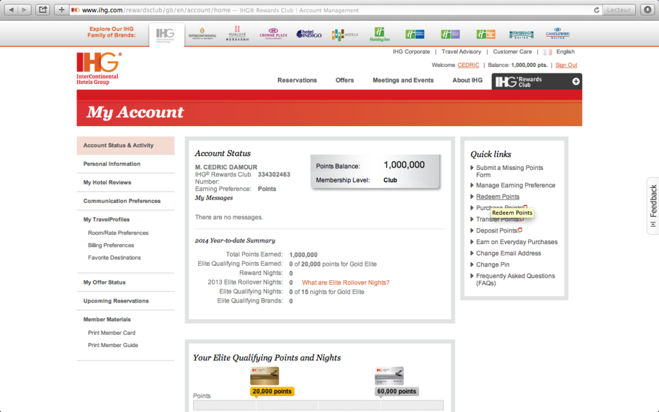Open the Offers menu

coord(345,80)
